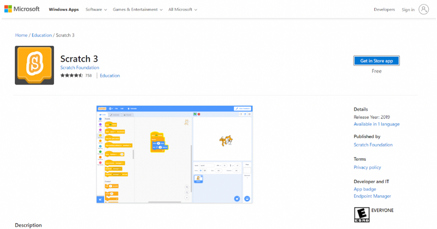Click the star rating display

coord(72,75)
